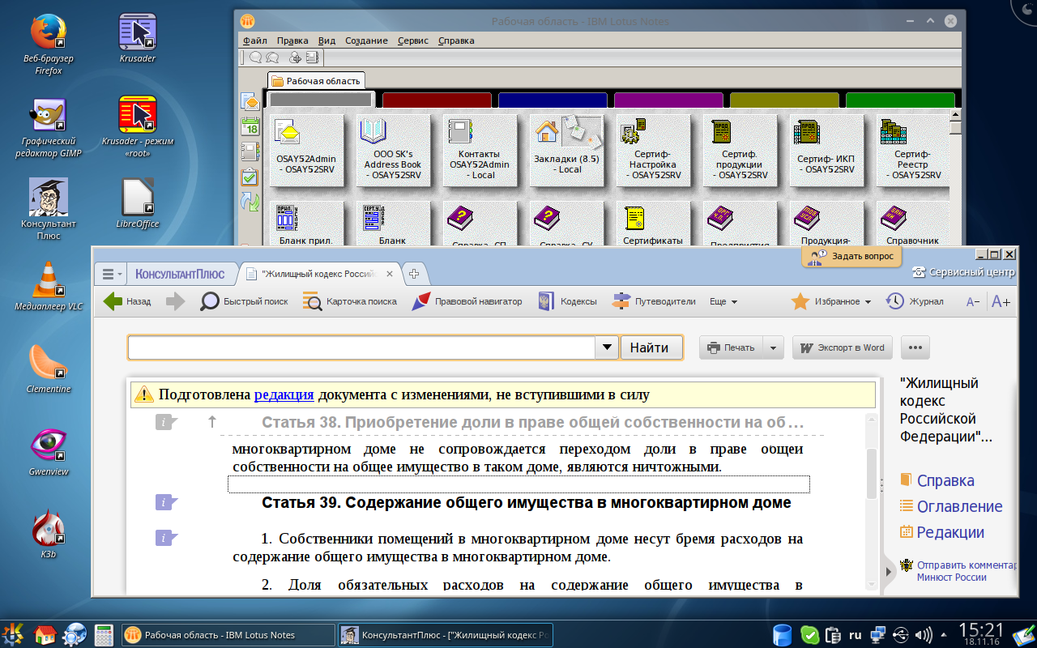
Task: Expand the Print (Печать) options arrow
Action: coord(773,347)
